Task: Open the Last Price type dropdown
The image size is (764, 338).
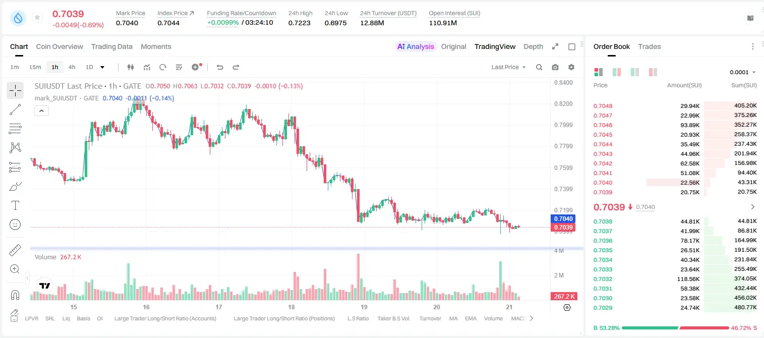Action: [508, 67]
